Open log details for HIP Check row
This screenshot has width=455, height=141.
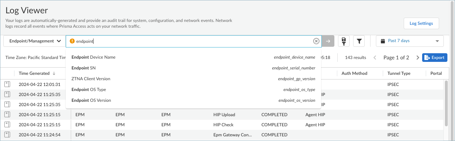pos(7,125)
